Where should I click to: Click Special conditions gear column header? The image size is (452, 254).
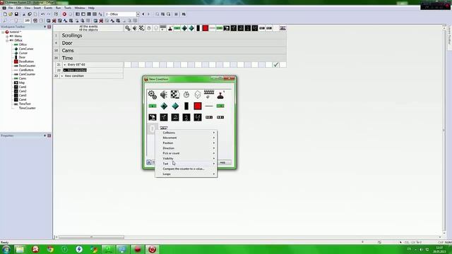127,28
